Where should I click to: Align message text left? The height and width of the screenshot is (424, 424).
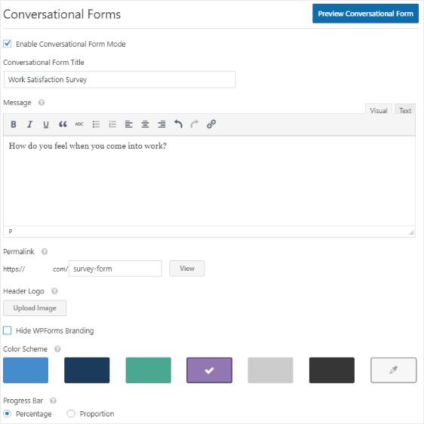tap(129, 124)
